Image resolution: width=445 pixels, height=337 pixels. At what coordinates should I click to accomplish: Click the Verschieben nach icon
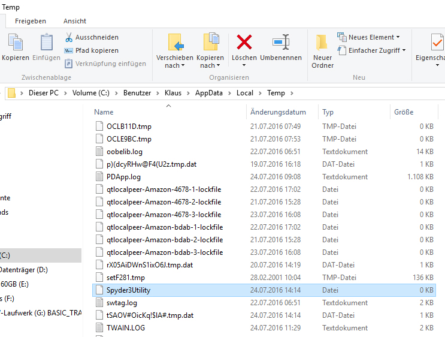coord(175,42)
